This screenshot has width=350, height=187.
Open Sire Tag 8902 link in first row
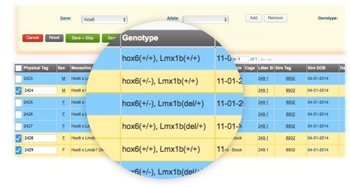coord(290,79)
